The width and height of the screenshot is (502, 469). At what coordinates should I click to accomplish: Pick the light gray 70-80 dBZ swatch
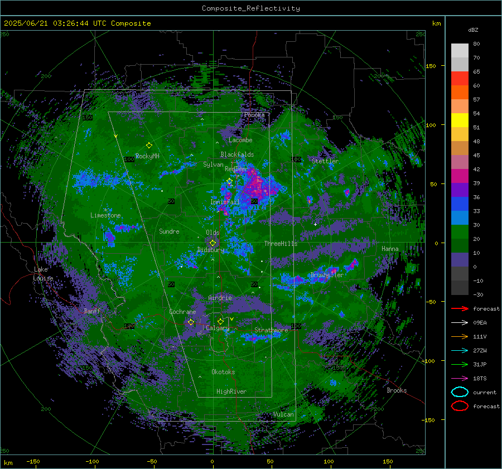tap(460, 51)
